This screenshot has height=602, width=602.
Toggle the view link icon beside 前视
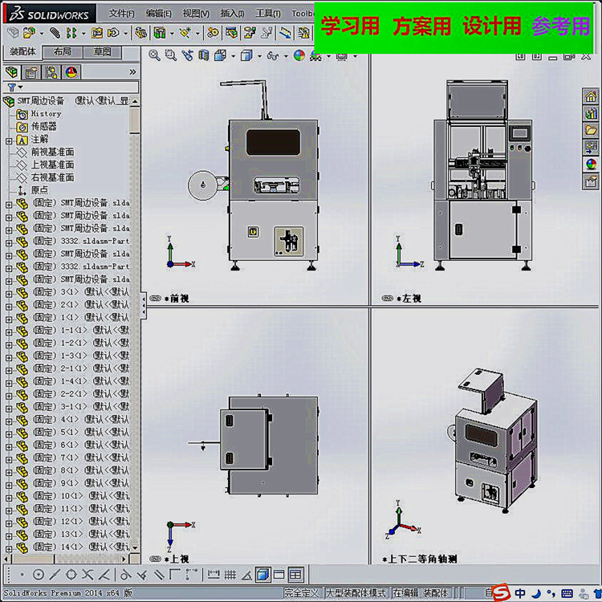[x=155, y=299]
